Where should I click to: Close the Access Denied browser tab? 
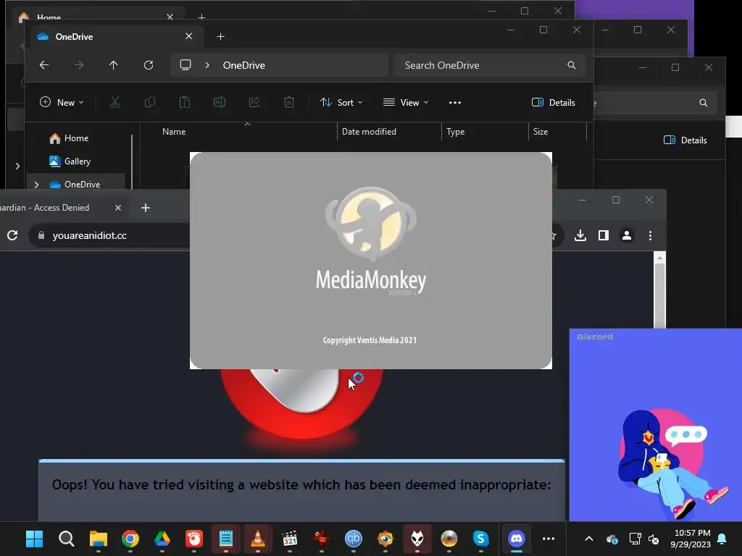pyautogui.click(x=118, y=208)
